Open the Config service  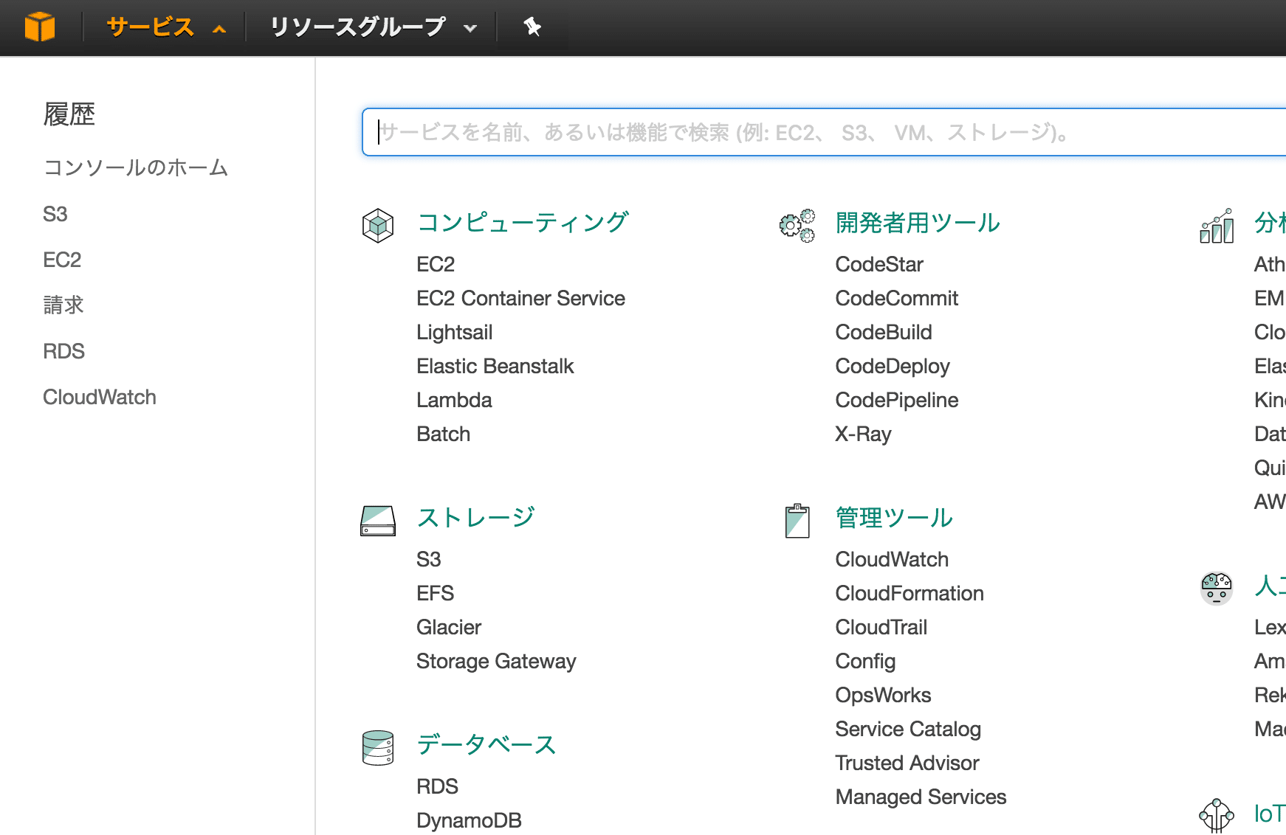pos(865,661)
